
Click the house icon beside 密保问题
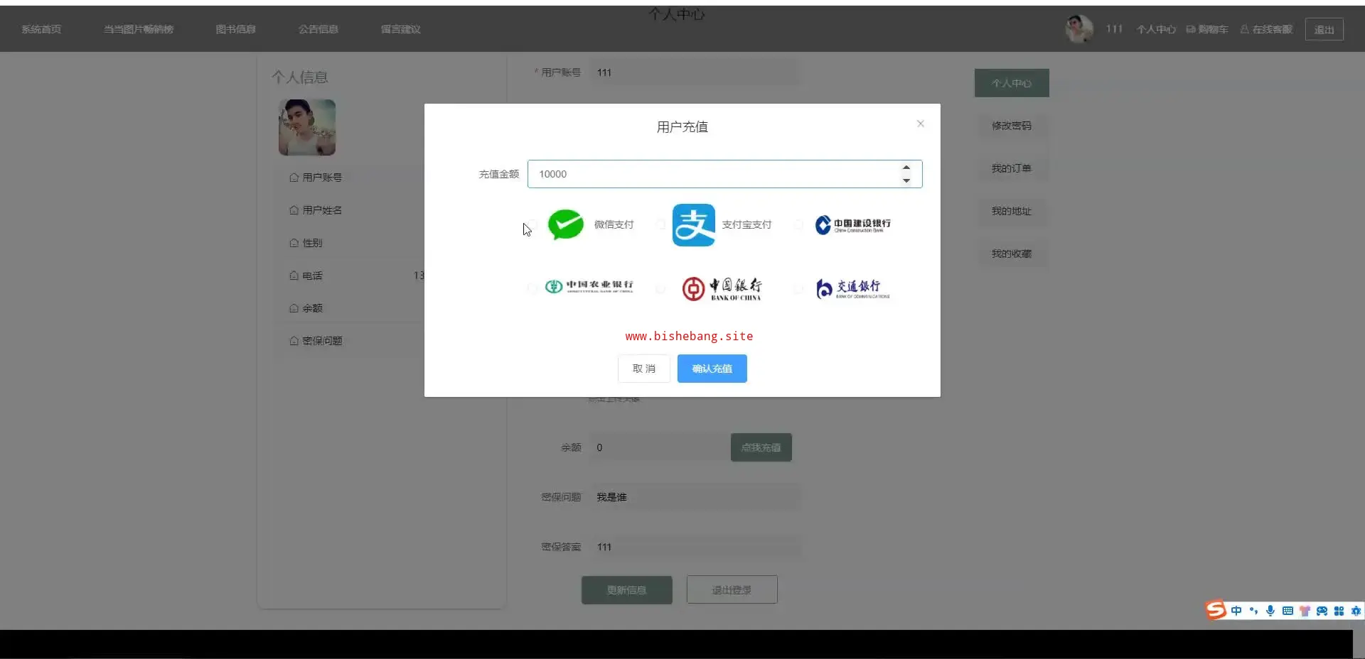[x=294, y=341]
